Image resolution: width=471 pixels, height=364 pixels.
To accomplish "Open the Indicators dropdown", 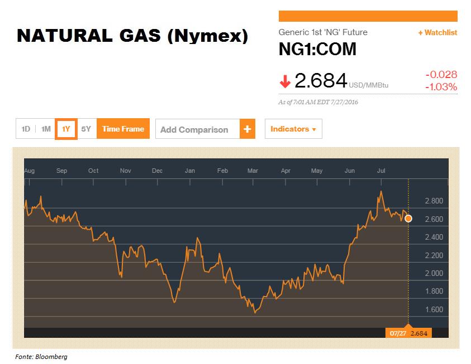I will pos(293,129).
